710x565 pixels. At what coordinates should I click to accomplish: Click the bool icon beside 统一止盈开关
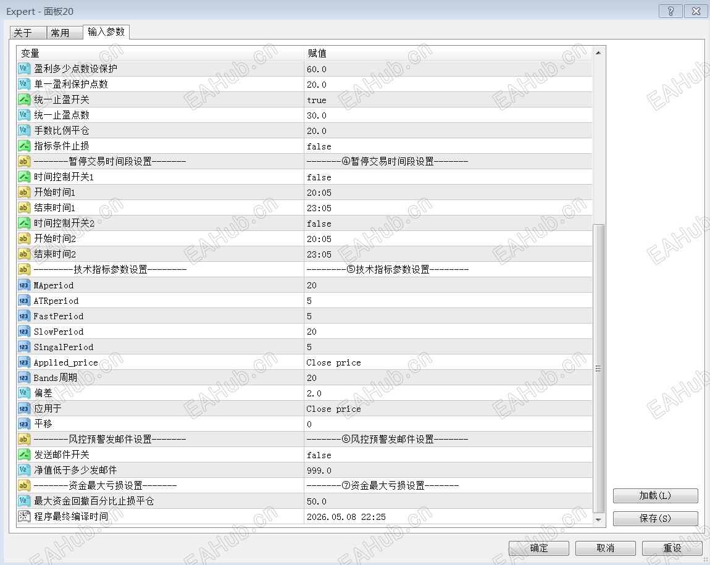23,99
